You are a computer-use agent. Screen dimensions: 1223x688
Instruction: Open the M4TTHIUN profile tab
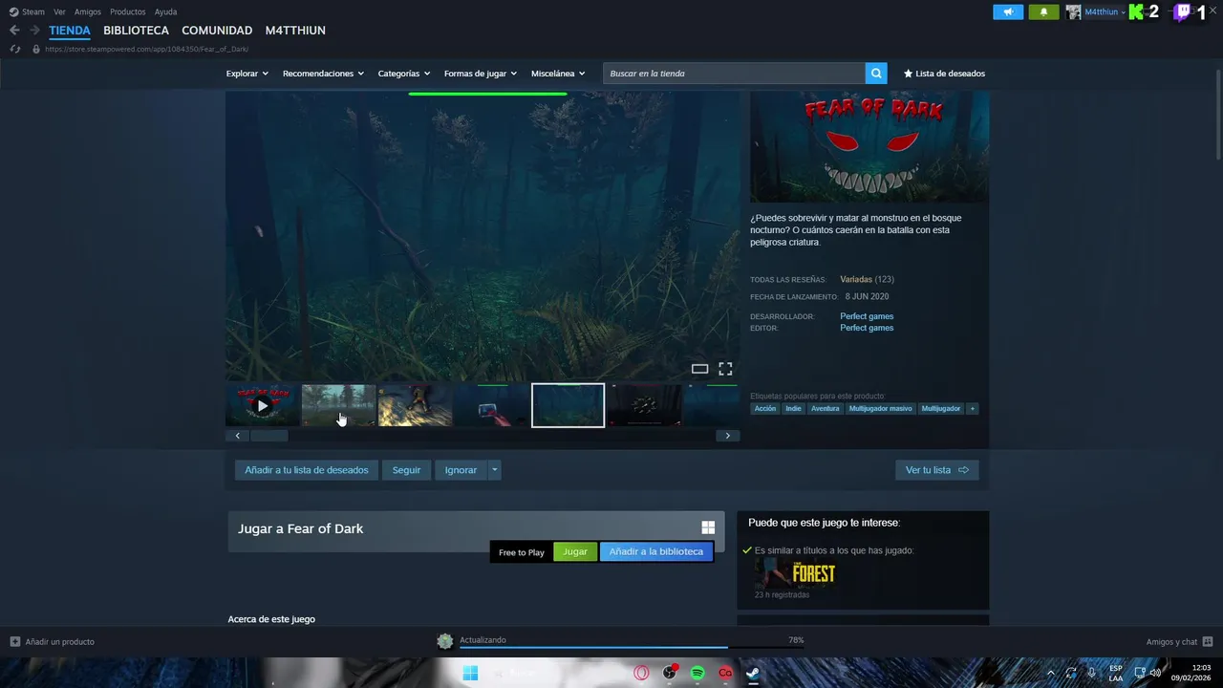click(295, 31)
